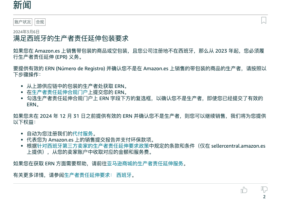Open 亚马逊商城的生产者责任延伸服务 link
The height and width of the screenshot is (203, 292).
click(x=145, y=164)
